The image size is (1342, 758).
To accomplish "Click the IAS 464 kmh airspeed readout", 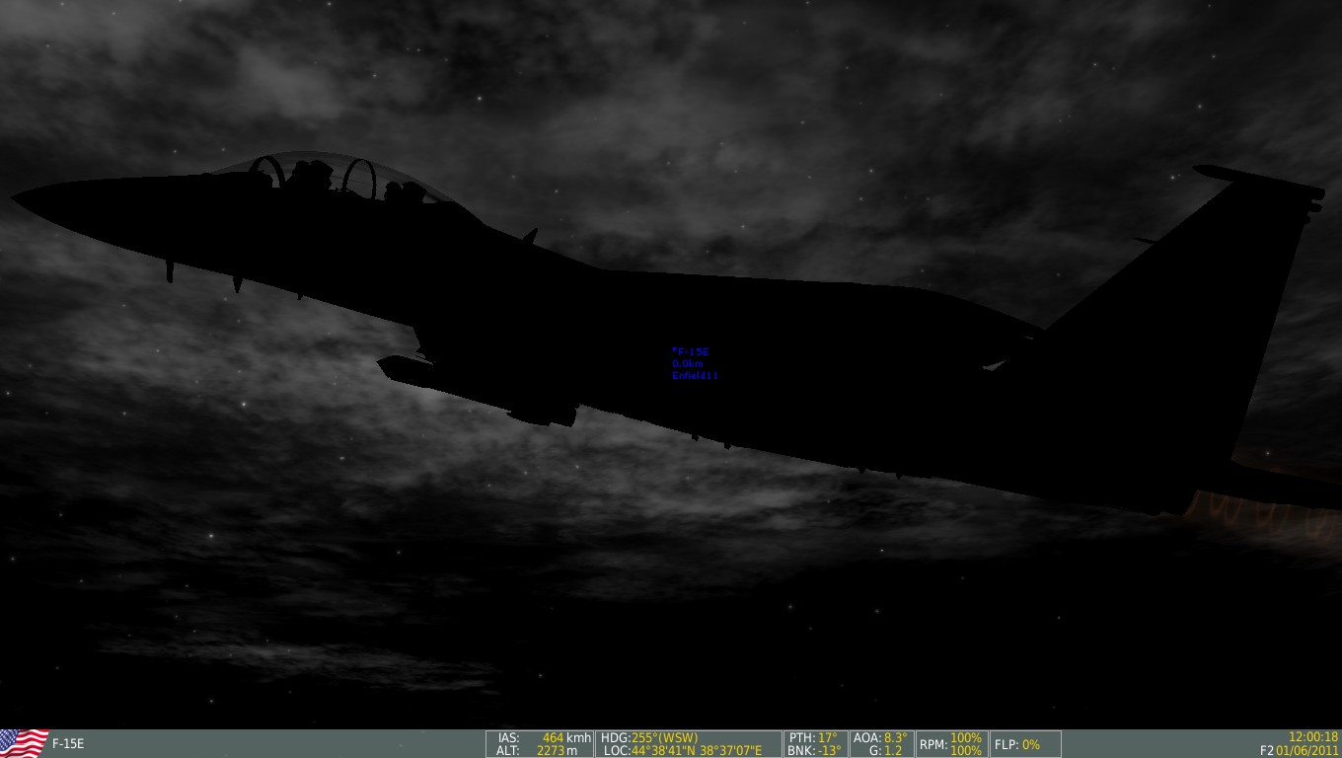I will click(x=544, y=737).
